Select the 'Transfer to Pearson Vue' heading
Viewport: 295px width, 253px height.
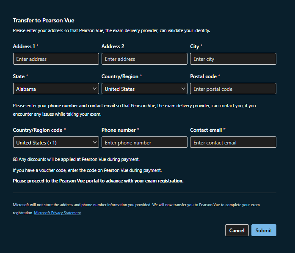(44, 20)
